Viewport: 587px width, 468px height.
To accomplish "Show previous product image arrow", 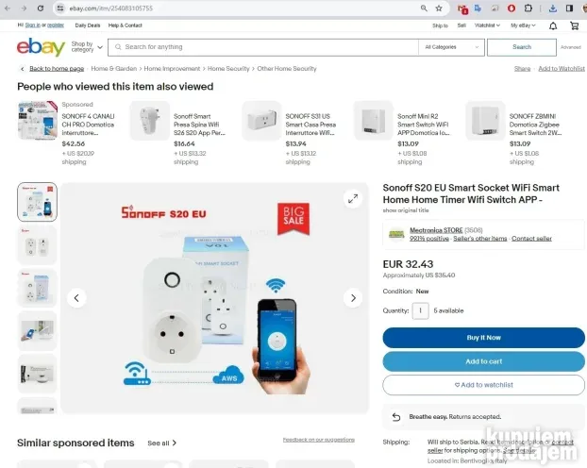I will click(x=76, y=298).
